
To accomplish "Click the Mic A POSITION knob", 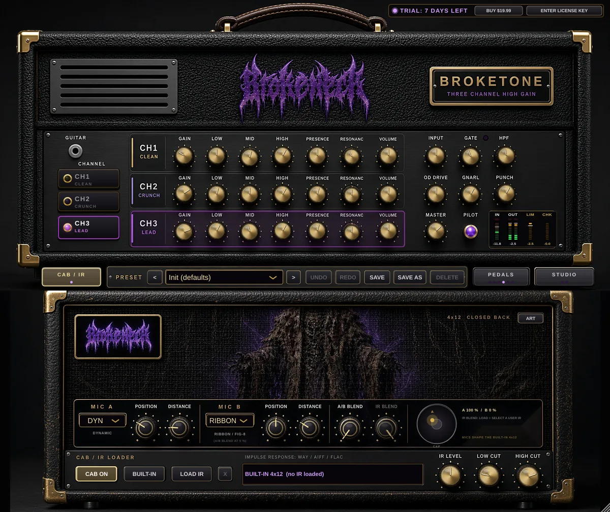I will 145,428.
